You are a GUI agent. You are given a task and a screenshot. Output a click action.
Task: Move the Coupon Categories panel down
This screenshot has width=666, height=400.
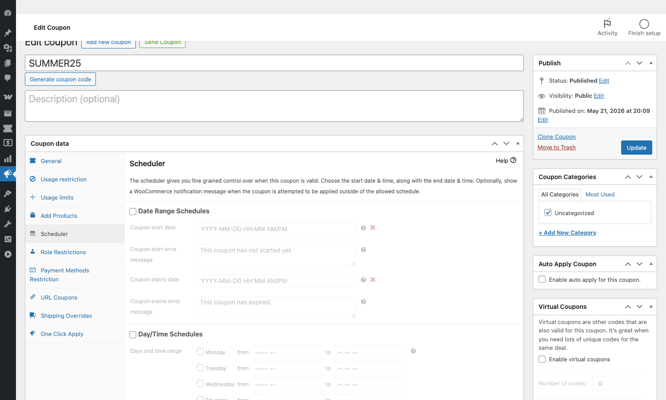(639, 177)
